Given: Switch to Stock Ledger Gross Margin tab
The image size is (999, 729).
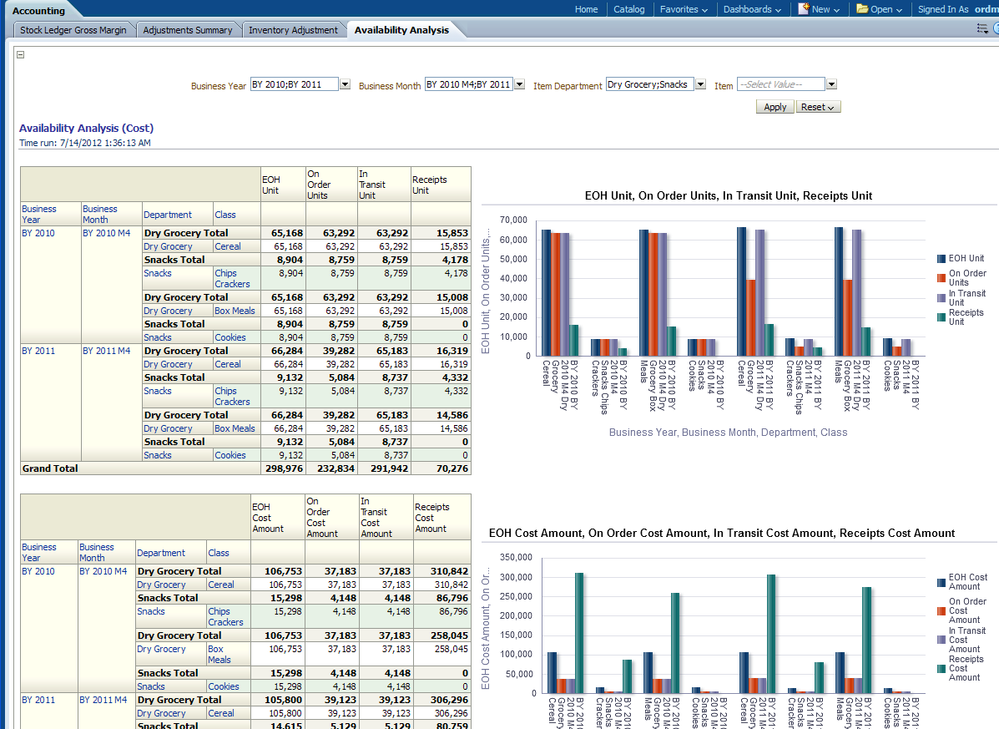Looking at the screenshot, I should pyautogui.click(x=73, y=30).
